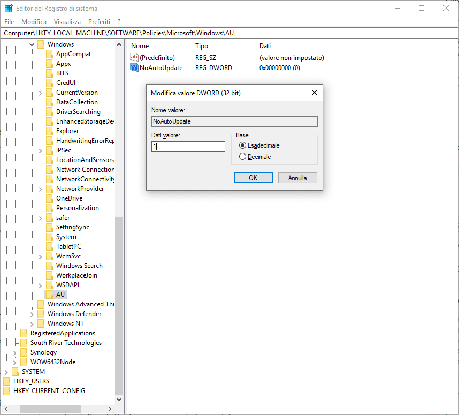
Task: Open the Modifica menu
Action: point(34,21)
